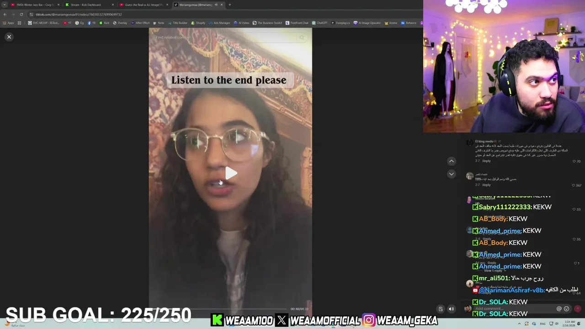Open the Foreplay.co bookmark
Image resolution: width=585 pixels, height=329 pixels.
click(340, 23)
